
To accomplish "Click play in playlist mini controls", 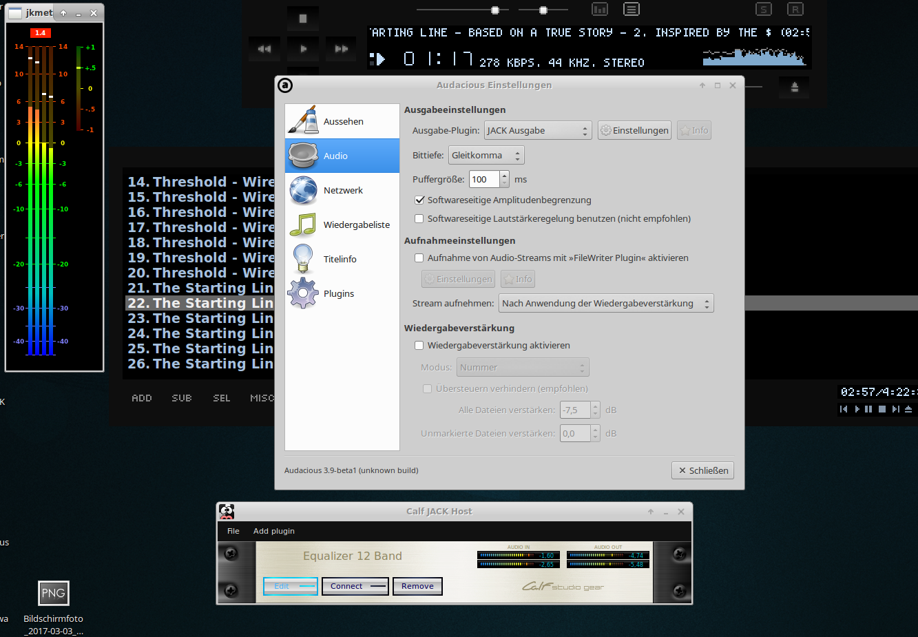I will (x=857, y=409).
